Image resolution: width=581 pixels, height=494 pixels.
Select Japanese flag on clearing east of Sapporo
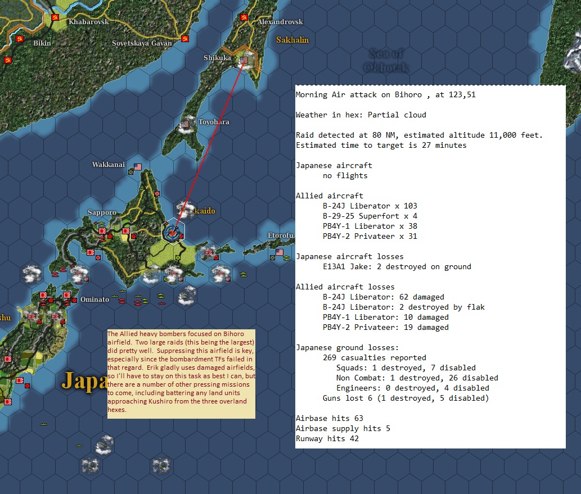[x=126, y=231]
